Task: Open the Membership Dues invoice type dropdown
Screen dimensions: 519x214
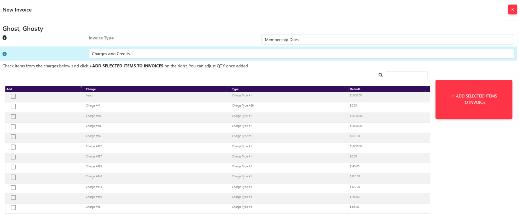Action: (387, 40)
